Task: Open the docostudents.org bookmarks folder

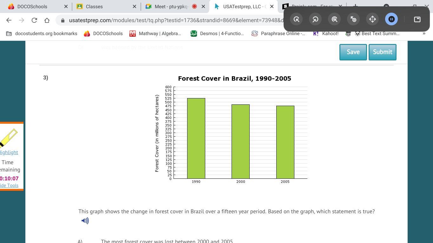Action: [x=42, y=33]
